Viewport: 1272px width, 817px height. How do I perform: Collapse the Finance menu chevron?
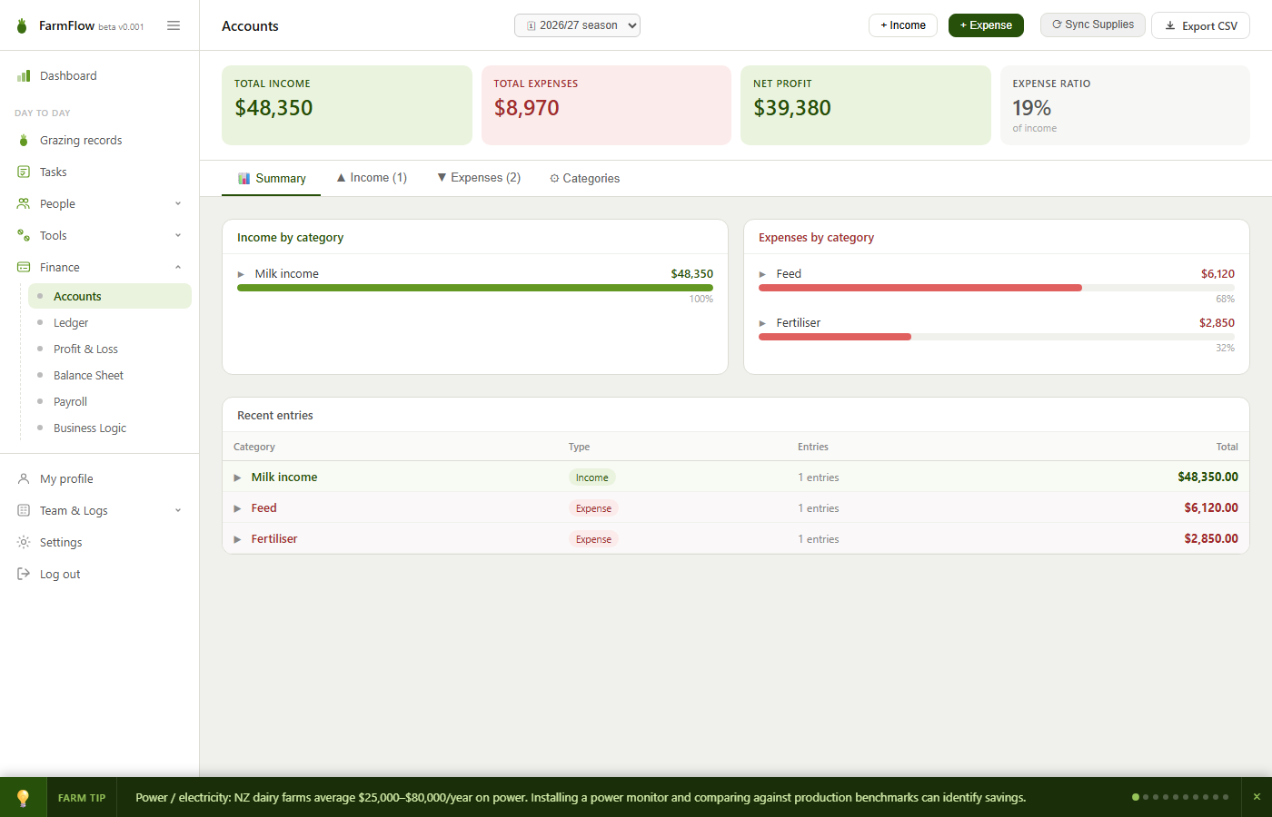[178, 267]
